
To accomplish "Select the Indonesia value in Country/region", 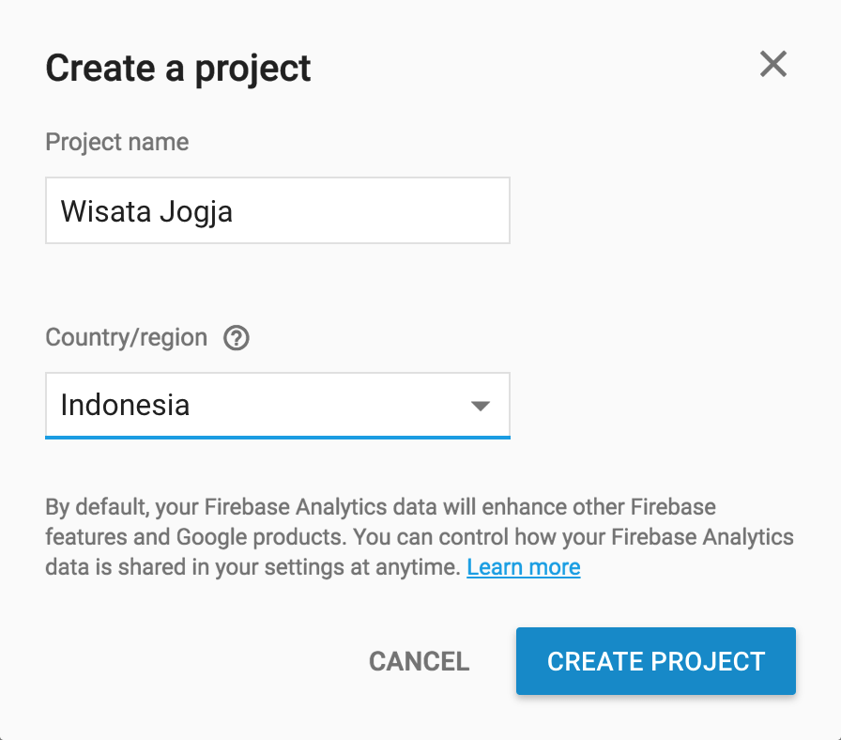I will click(125, 405).
